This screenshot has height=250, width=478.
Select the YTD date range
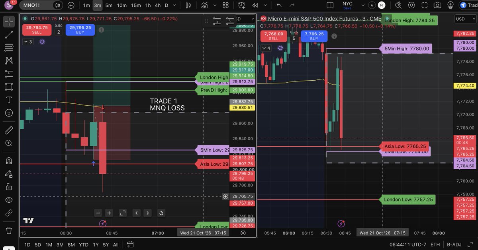click(x=84, y=244)
